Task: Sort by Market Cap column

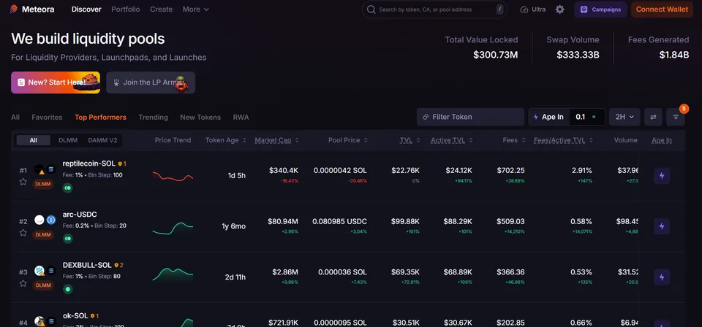Action: pos(276,140)
